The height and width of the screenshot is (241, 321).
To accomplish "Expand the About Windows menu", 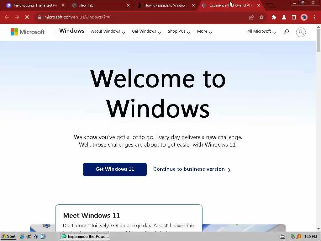I will 108,32.
